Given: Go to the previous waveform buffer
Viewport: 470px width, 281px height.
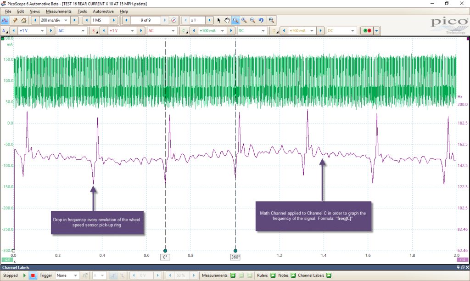Looking at the screenshot, I should click(126, 20).
